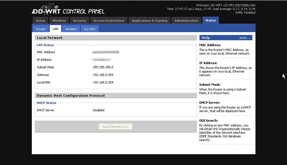
Task: Open Applications & Gaming tab
Action: 150,20
